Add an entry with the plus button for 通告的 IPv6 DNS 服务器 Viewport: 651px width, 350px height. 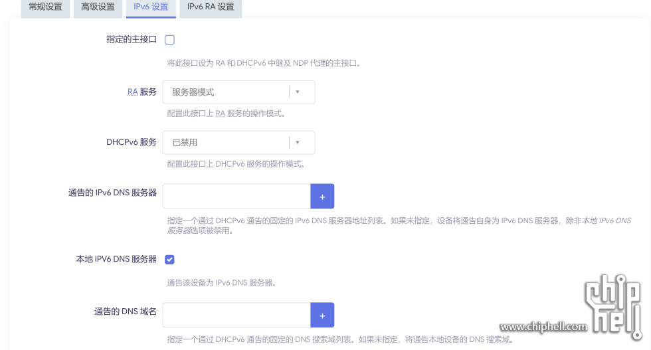(322, 197)
